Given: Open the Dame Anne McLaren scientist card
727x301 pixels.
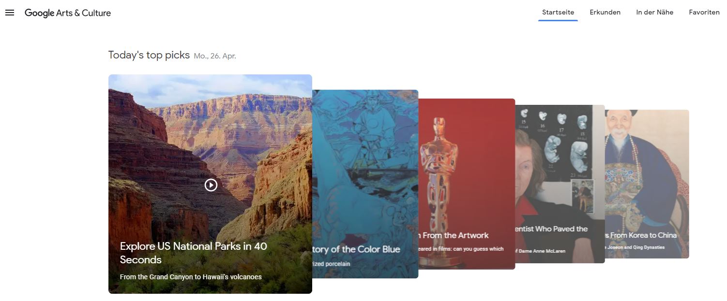Looking at the screenshot, I should tap(560, 184).
